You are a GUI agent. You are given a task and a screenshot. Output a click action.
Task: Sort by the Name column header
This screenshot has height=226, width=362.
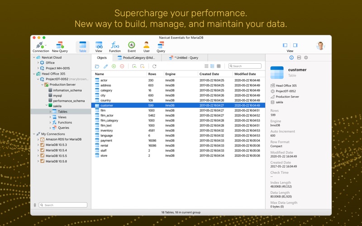click(119, 74)
